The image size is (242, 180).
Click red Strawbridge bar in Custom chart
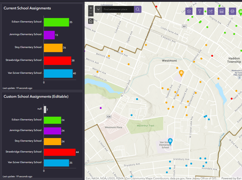pyautogui.click(x=60, y=152)
